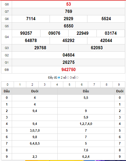The height and width of the screenshot is (161, 126).
Task: Open digit filter tab 6
Action: pos(82,85)
